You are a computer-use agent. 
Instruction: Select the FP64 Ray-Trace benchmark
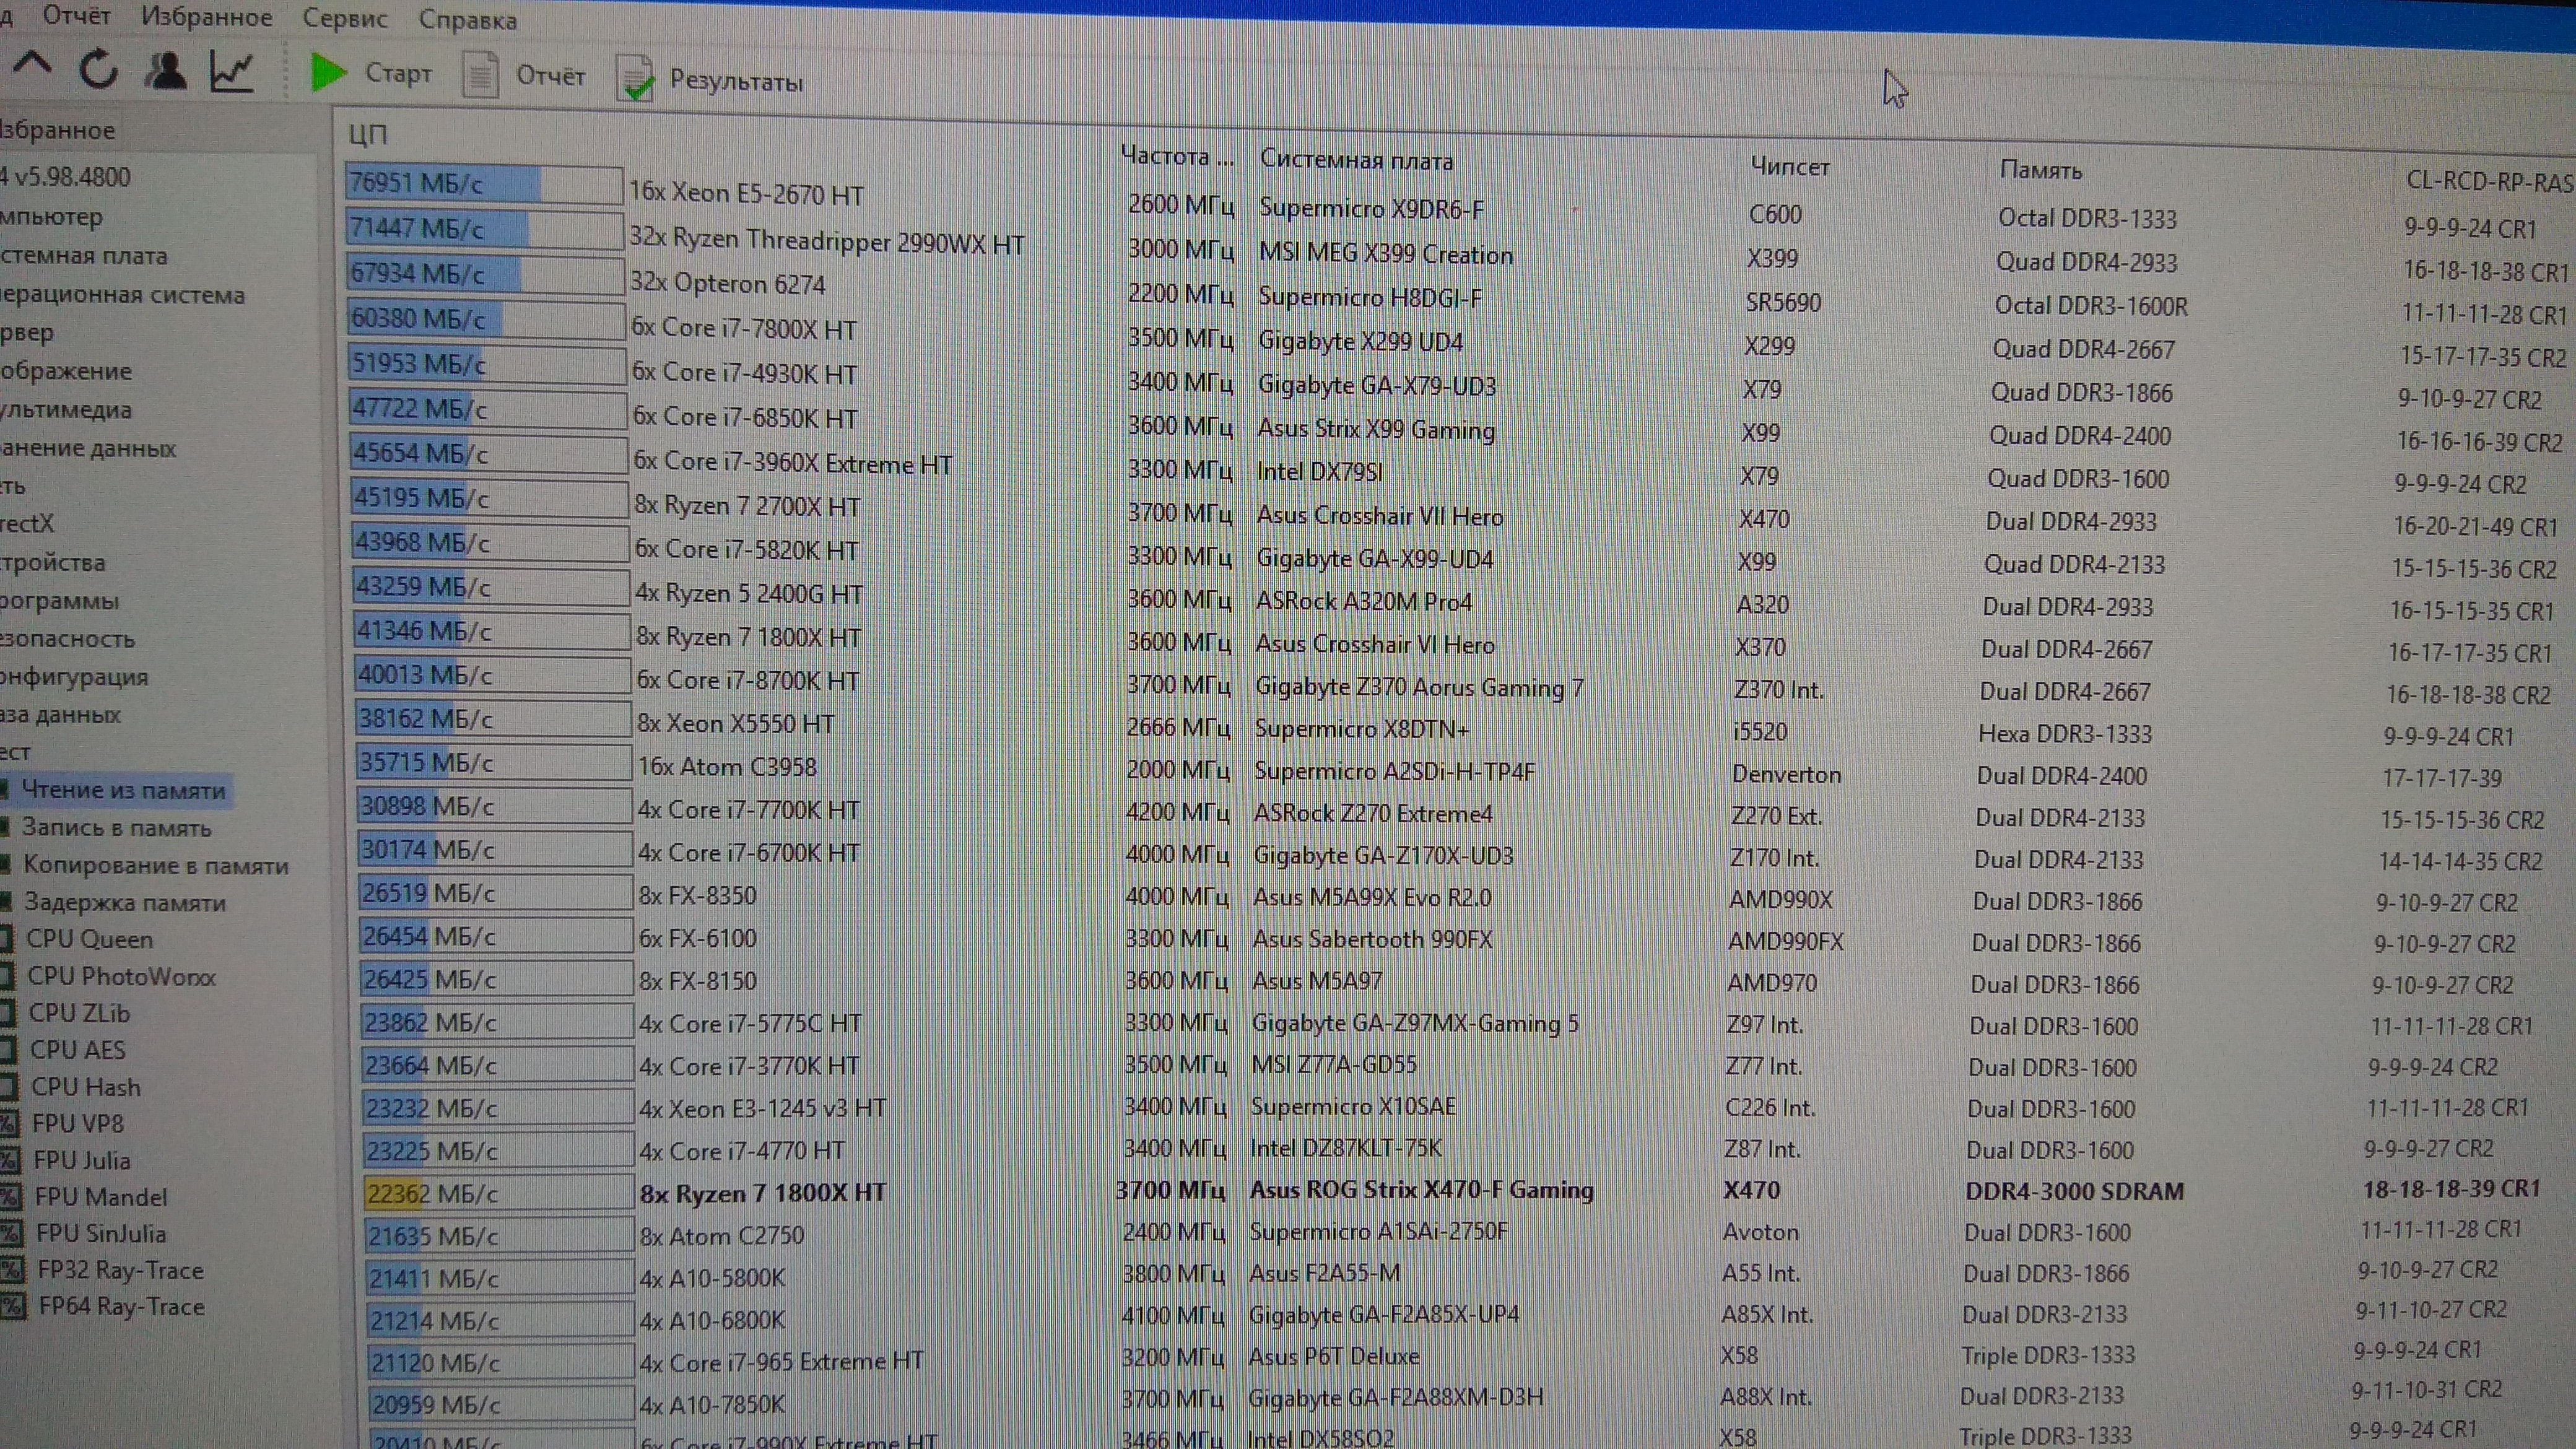[121, 1306]
